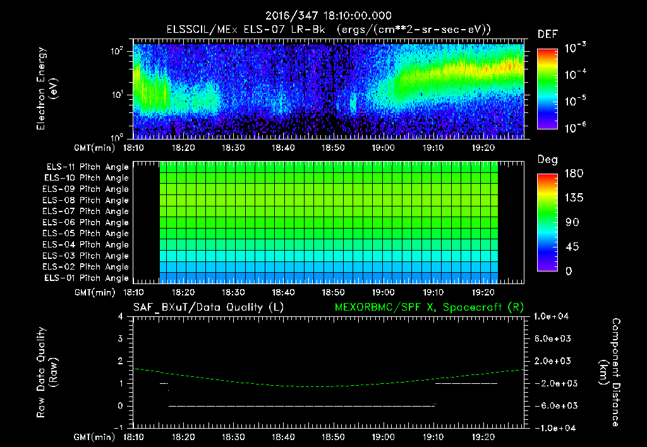
Task: Click the GMT(min) label of the bottom plot
Action: 95,437
